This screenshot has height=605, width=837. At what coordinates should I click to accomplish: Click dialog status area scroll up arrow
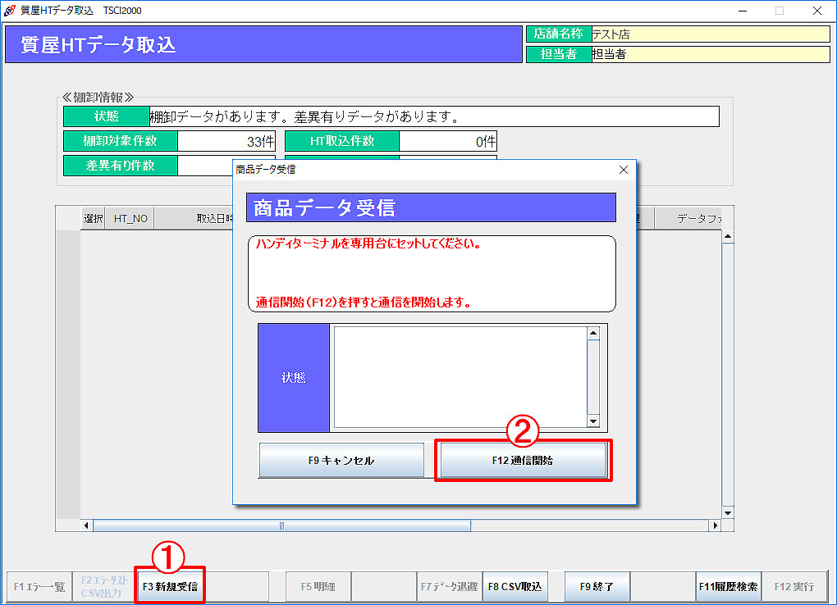(593, 333)
